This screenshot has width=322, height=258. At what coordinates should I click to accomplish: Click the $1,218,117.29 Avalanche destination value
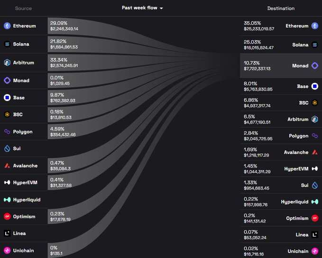tap(256, 155)
